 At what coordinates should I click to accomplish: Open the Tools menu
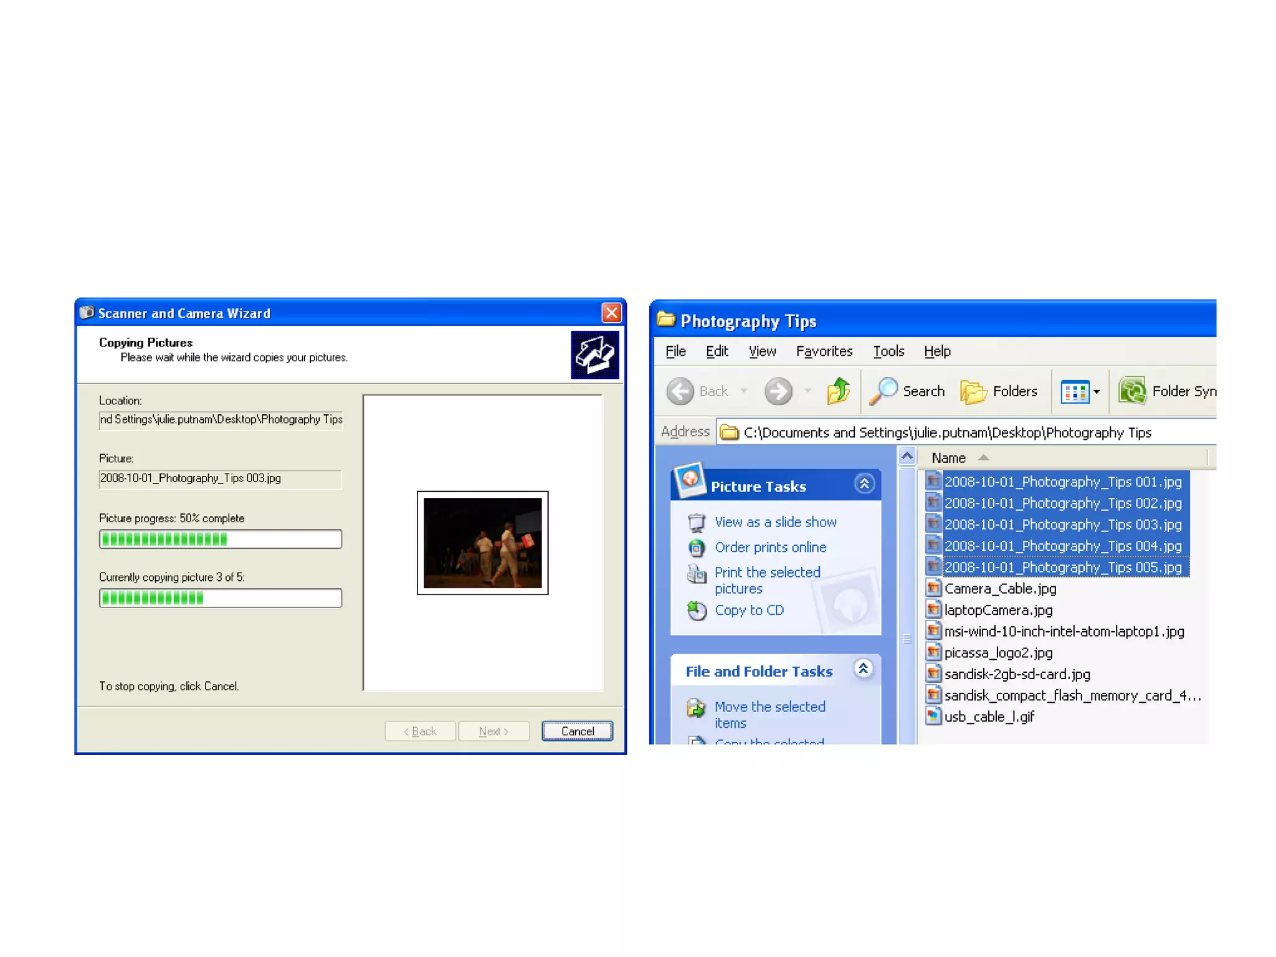click(888, 351)
